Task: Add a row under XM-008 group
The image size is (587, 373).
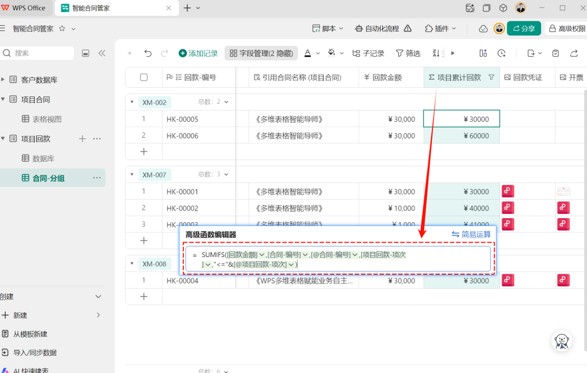Action: point(144,297)
